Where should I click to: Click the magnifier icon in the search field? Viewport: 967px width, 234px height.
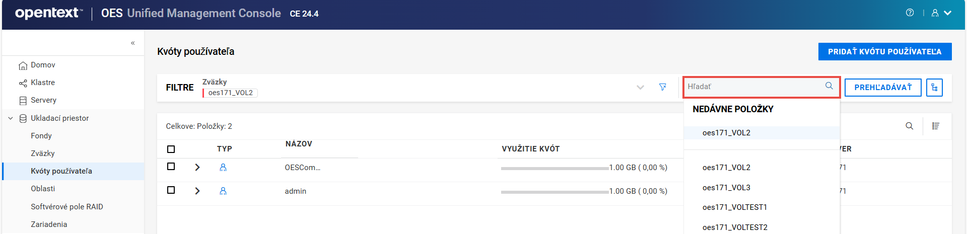pos(829,86)
